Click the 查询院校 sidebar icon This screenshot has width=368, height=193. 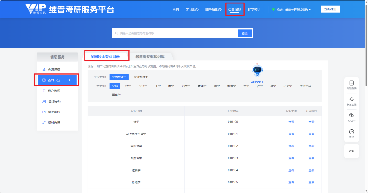click(44, 69)
